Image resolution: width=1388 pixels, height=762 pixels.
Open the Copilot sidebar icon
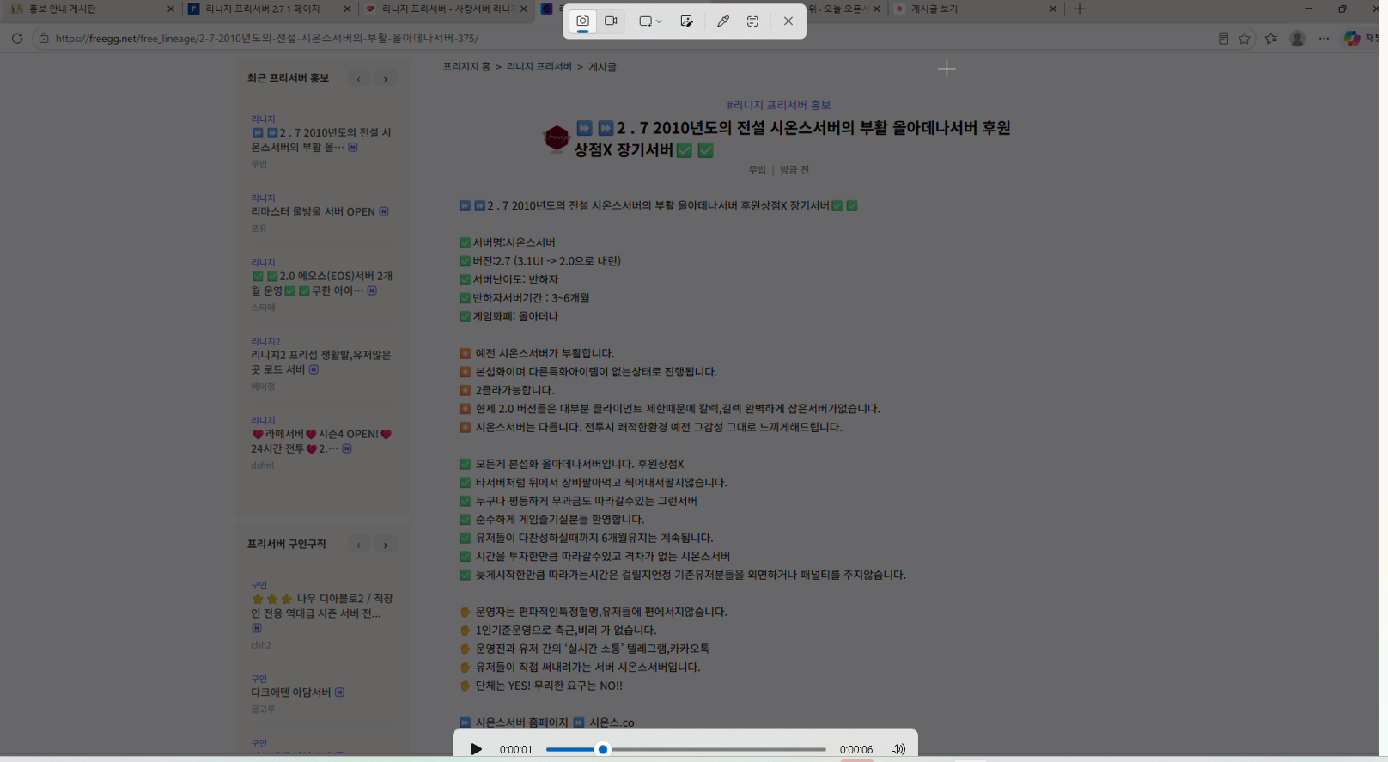tap(1352, 38)
